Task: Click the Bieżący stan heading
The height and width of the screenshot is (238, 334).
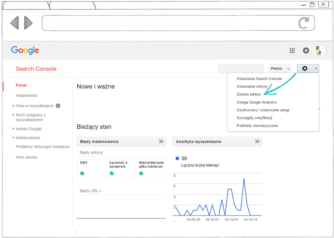Action: point(94,127)
